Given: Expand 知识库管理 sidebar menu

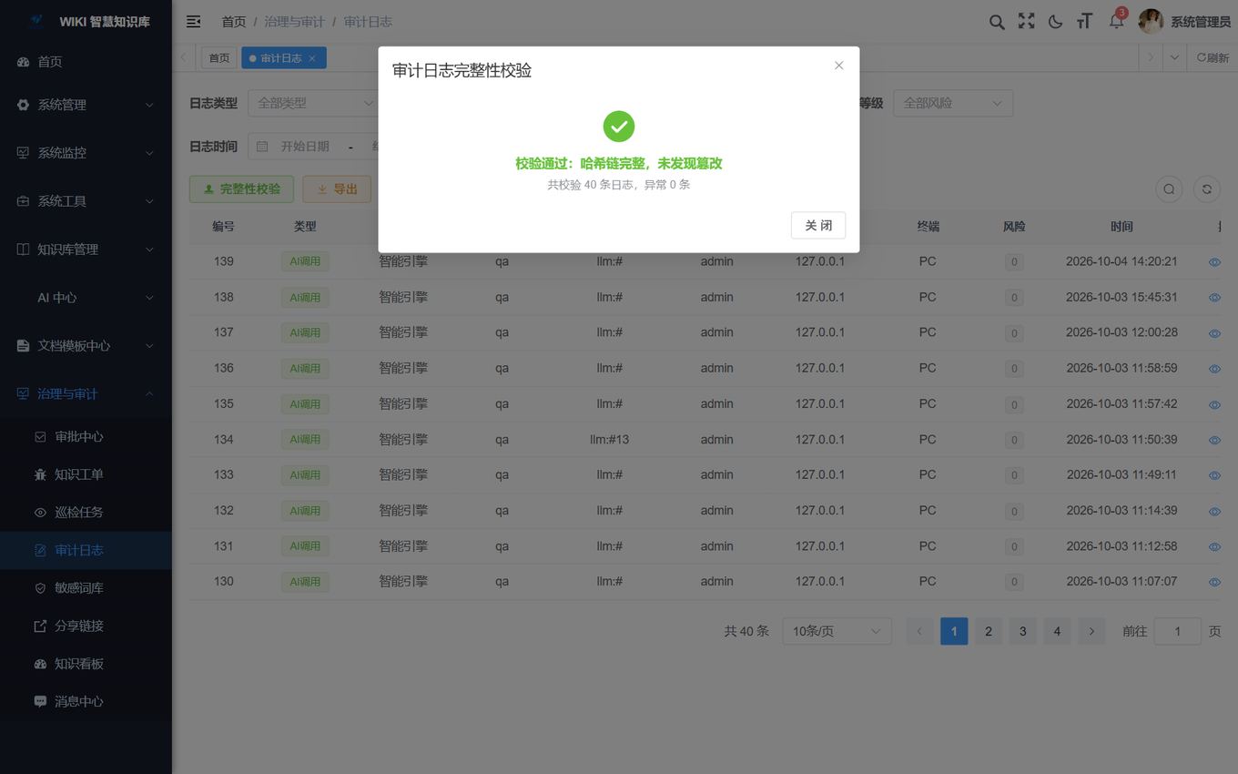Looking at the screenshot, I should tap(86, 250).
